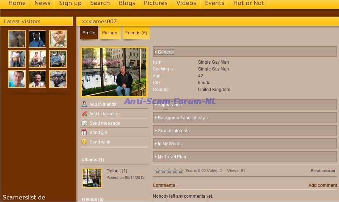Expand the In My Words section
Screen dimensions: 339x202
click(x=169, y=144)
